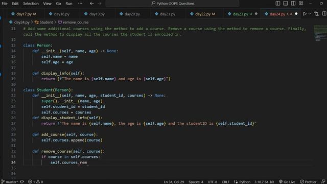Expand the run options dropdown arrow

tap(310, 14)
